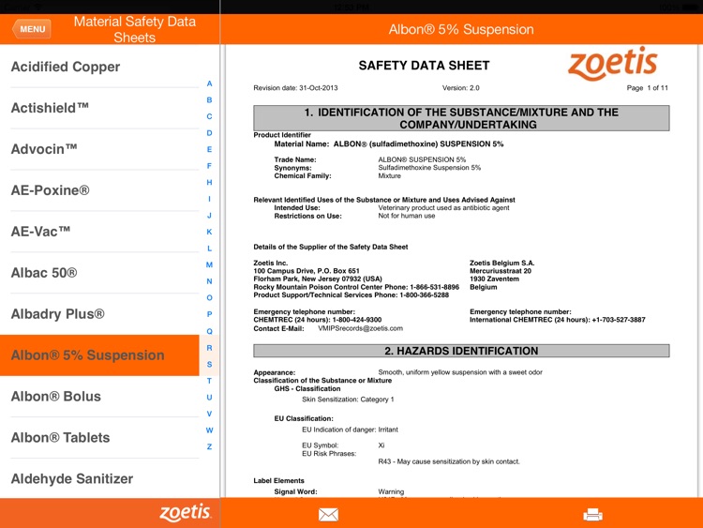Jump to index letter F
Screen dimensions: 703x528
click(x=209, y=166)
